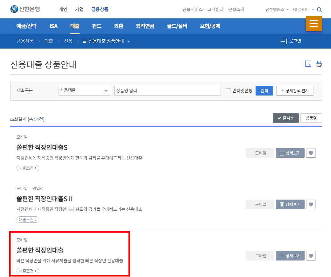This screenshot has width=331, height=277.
Task: Expand 대출조건 for 쏠편한 직장인대출
Action: point(28,271)
